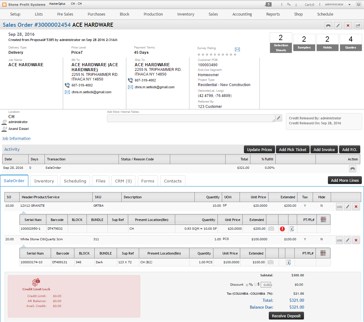364x322 pixels.
Task: Click barcode scan icon in granite serial table
Action: tap(323, 219)
